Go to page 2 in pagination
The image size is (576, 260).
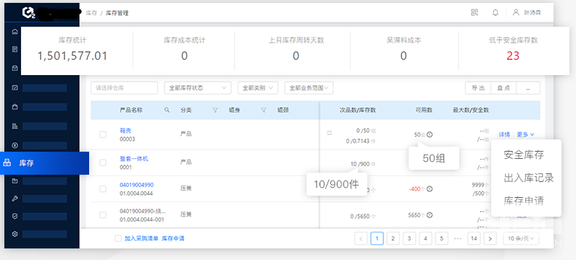(393, 239)
